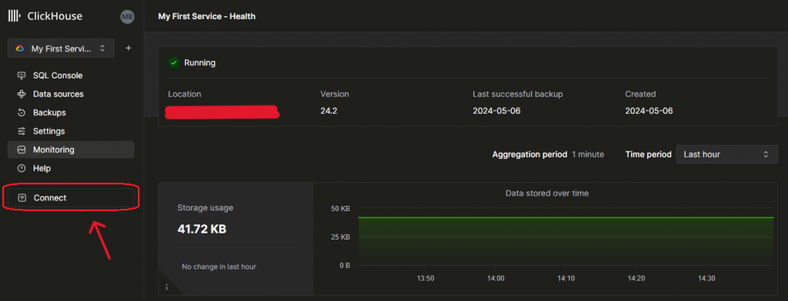Open the MB user avatar menu
Viewport: 788px width, 301px height.
tap(127, 17)
